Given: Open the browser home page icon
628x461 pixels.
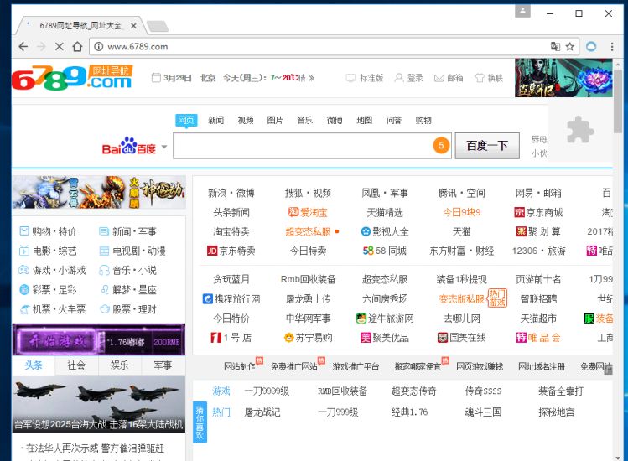Looking at the screenshot, I should 77,46.
